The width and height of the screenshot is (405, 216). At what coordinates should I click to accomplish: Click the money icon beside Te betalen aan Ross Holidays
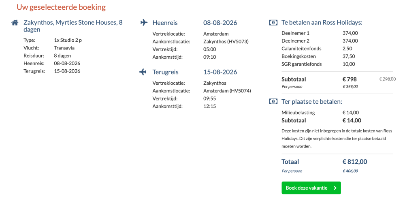click(x=273, y=22)
